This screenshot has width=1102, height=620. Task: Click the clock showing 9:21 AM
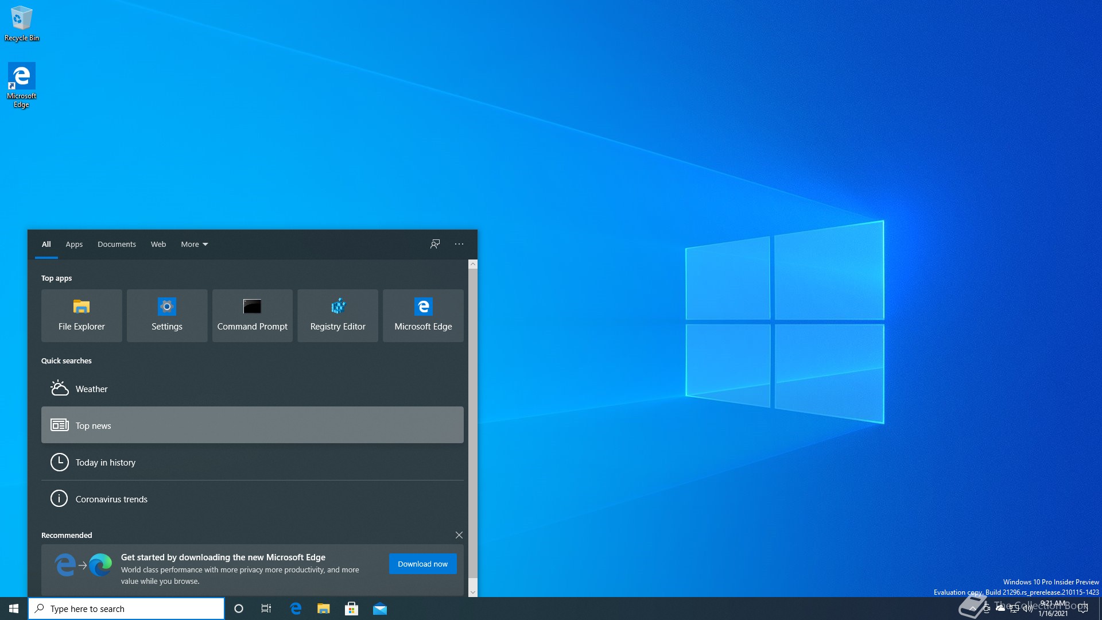tap(1053, 609)
